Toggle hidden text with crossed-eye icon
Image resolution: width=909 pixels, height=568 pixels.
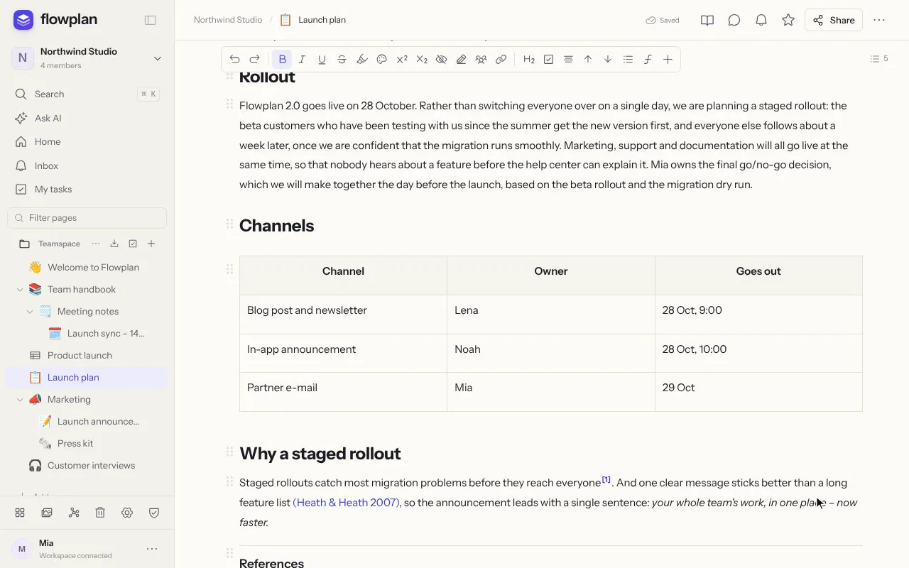441,60
